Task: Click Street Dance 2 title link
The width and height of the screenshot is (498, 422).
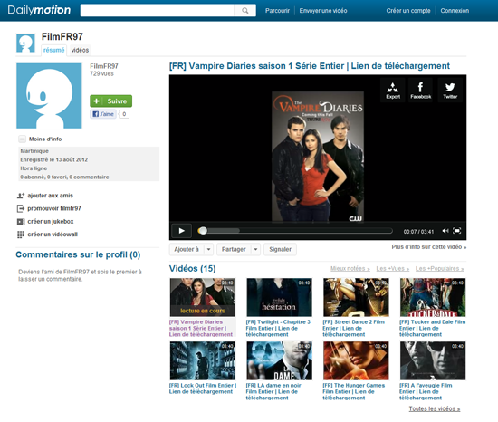Action: pos(353,329)
